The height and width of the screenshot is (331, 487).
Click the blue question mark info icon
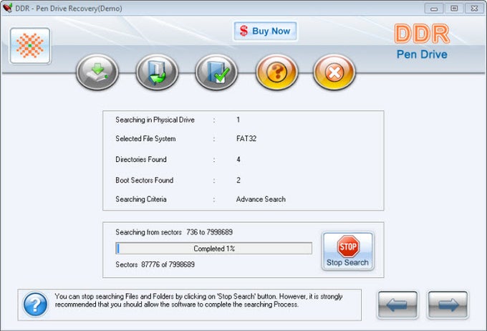point(35,304)
